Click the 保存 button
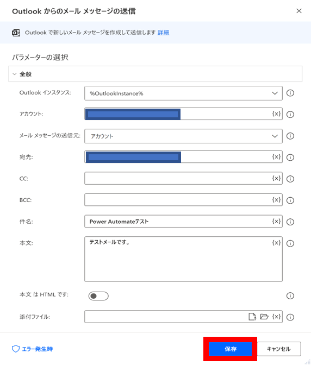Image resolution: width=311 pixels, height=365 pixels. pos(230,349)
